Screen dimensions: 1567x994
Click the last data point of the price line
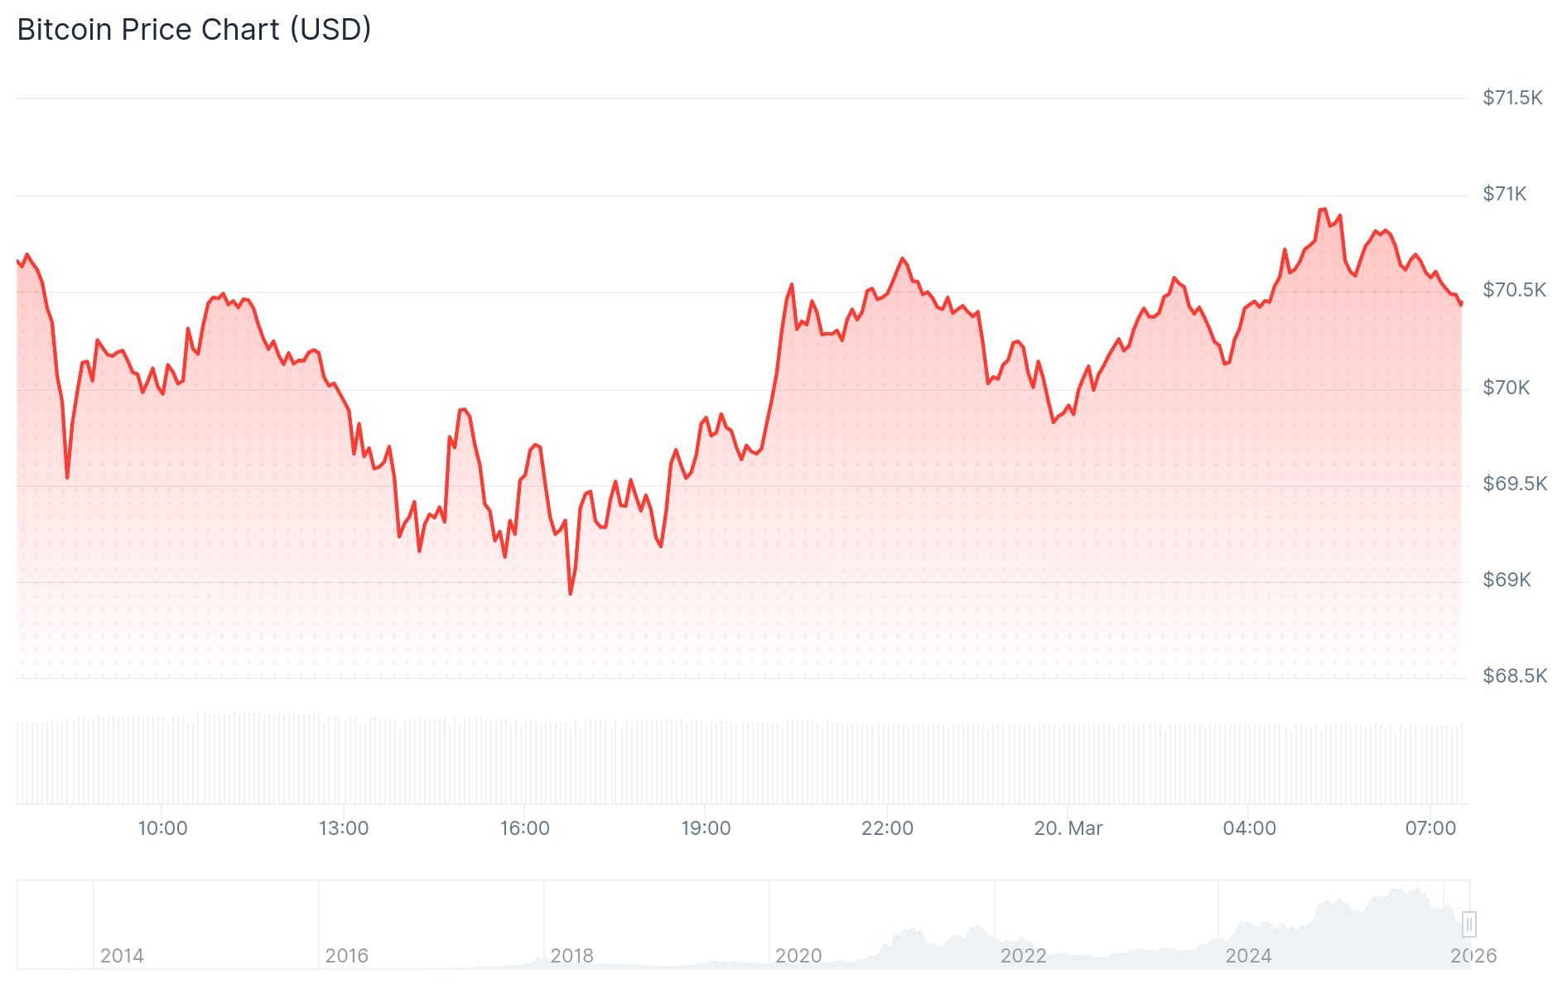[1461, 304]
